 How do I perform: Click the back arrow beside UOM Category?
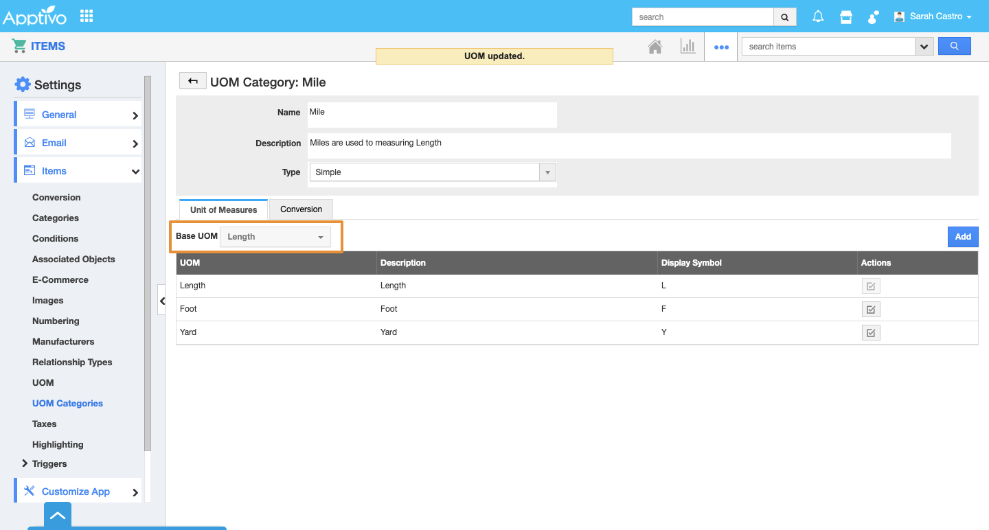click(192, 81)
